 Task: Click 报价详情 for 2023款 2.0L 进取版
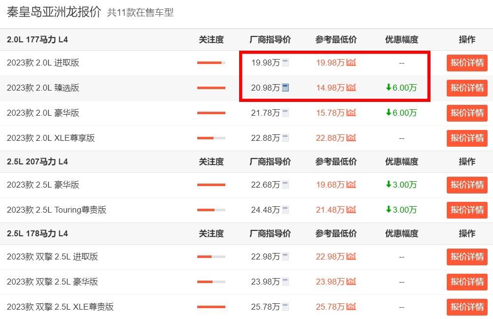[x=467, y=63]
